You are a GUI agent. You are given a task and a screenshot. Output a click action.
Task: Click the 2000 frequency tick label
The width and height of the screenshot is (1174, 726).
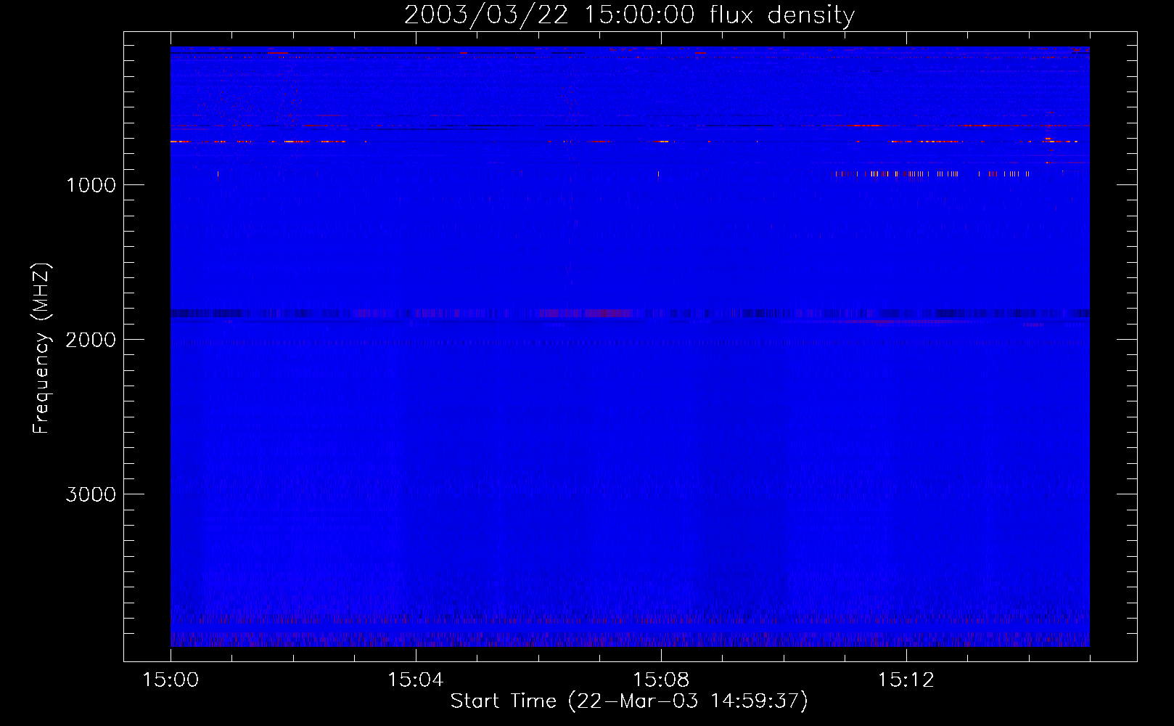pyautogui.click(x=91, y=340)
